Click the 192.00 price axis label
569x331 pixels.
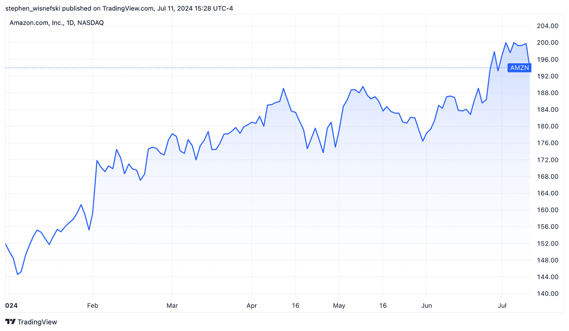point(547,76)
